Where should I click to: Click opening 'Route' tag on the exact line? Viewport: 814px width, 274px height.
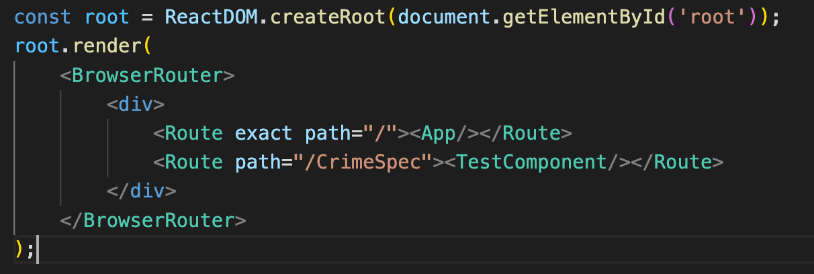(193, 133)
